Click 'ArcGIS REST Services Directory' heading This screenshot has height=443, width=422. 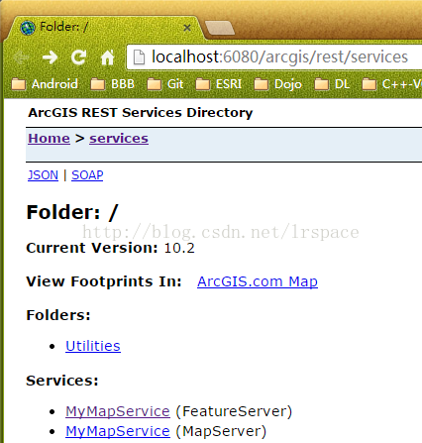(141, 113)
